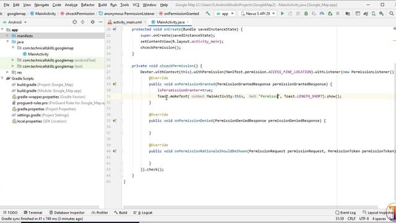
Task: Click the Run with Coverage icon
Action: [314, 14]
